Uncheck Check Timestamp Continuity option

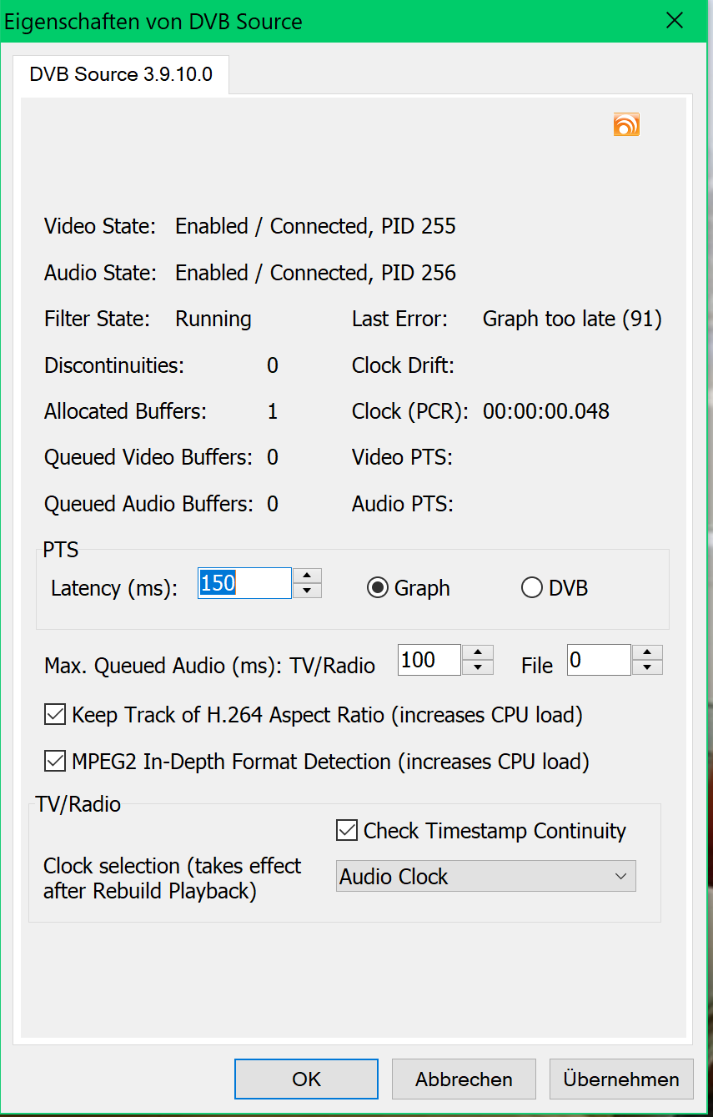[x=347, y=831]
